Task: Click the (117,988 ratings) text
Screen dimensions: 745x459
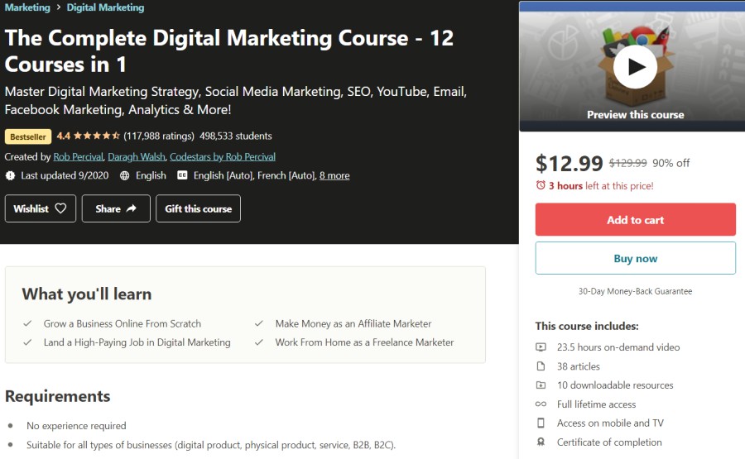Action: coord(159,136)
